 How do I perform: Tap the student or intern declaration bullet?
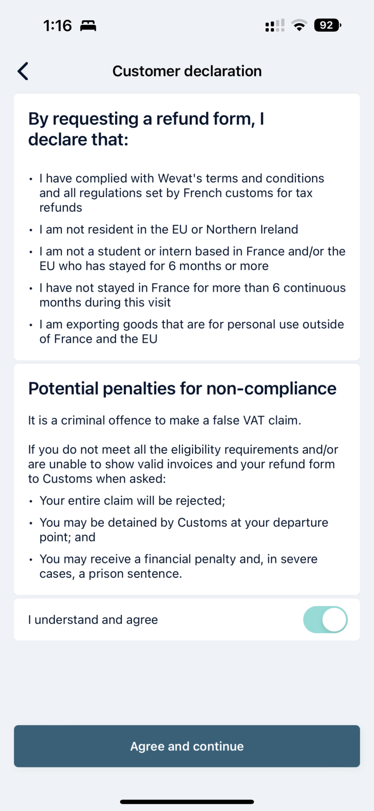coord(192,259)
